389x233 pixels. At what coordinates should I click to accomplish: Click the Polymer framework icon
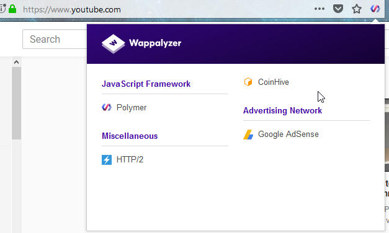point(107,107)
